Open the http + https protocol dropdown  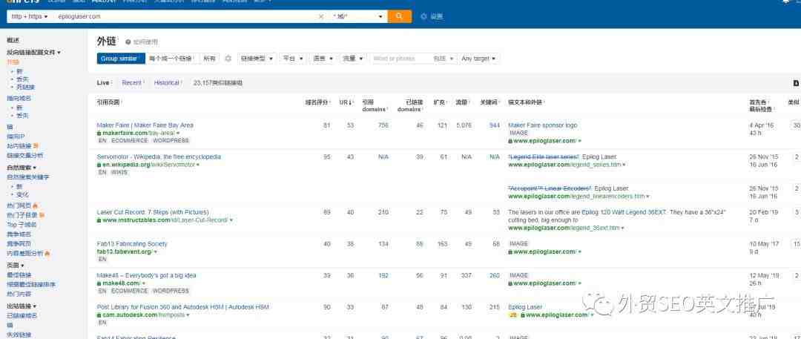[x=29, y=16]
